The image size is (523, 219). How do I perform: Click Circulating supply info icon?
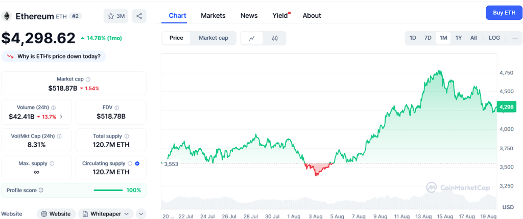130,164
